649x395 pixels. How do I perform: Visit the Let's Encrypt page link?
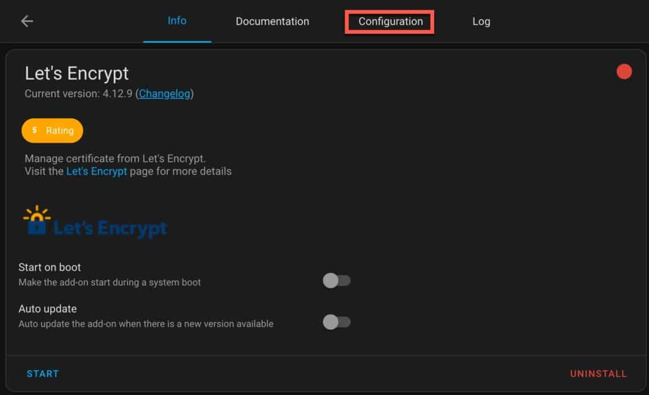(x=97, y=171)
